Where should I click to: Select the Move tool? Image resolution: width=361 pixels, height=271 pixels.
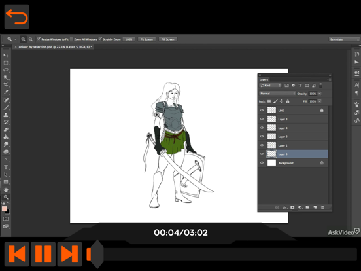6,56
